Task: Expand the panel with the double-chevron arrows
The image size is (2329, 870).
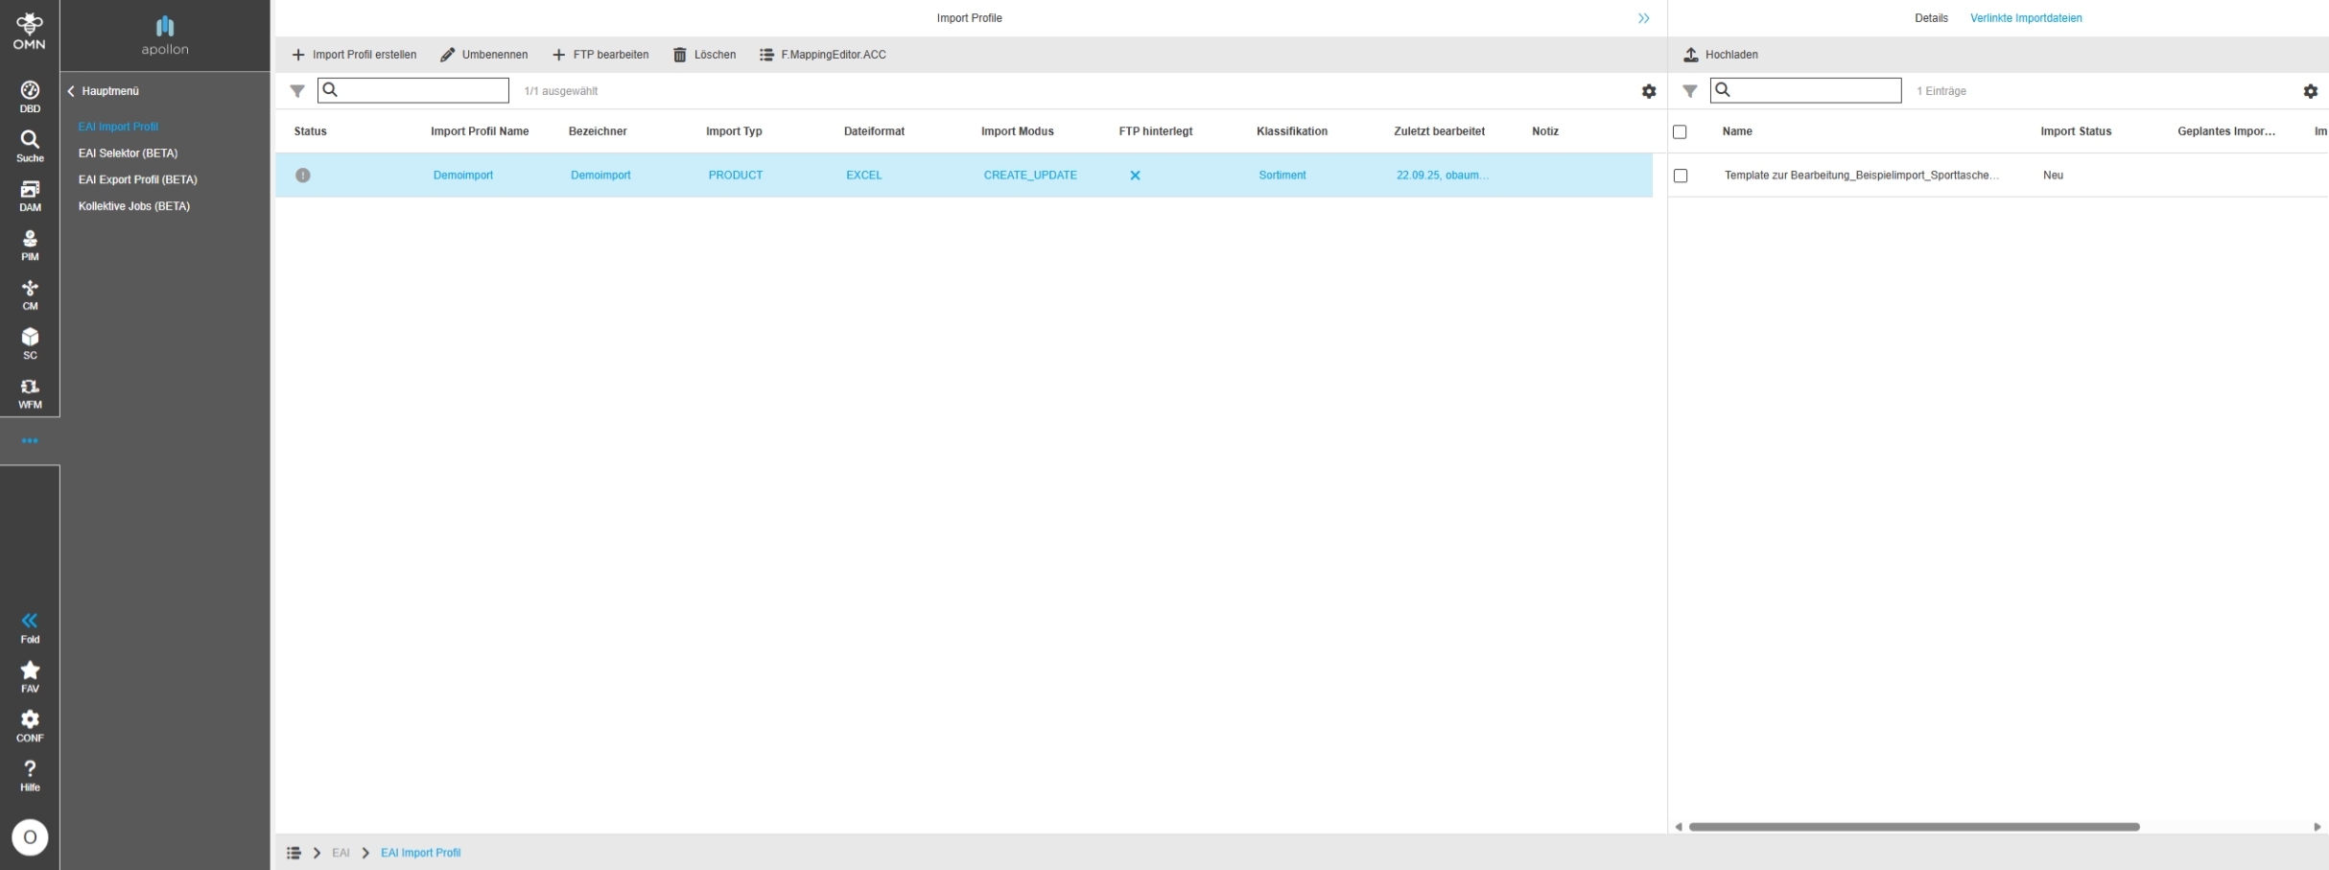Action: click(x=1643, y=18)
